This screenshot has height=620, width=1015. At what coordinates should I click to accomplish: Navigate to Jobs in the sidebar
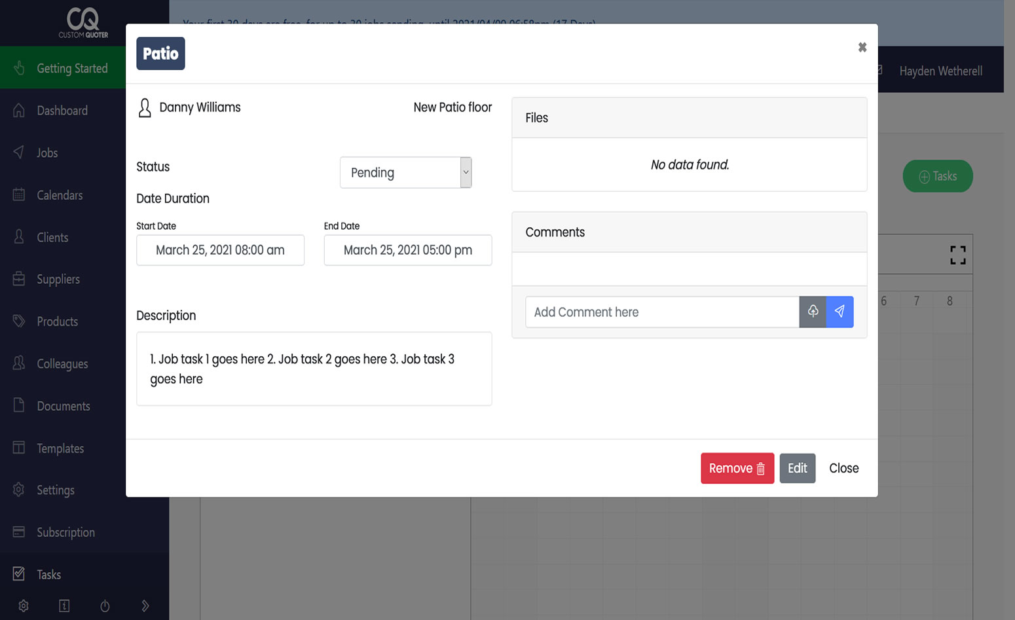tap(19, 152)
